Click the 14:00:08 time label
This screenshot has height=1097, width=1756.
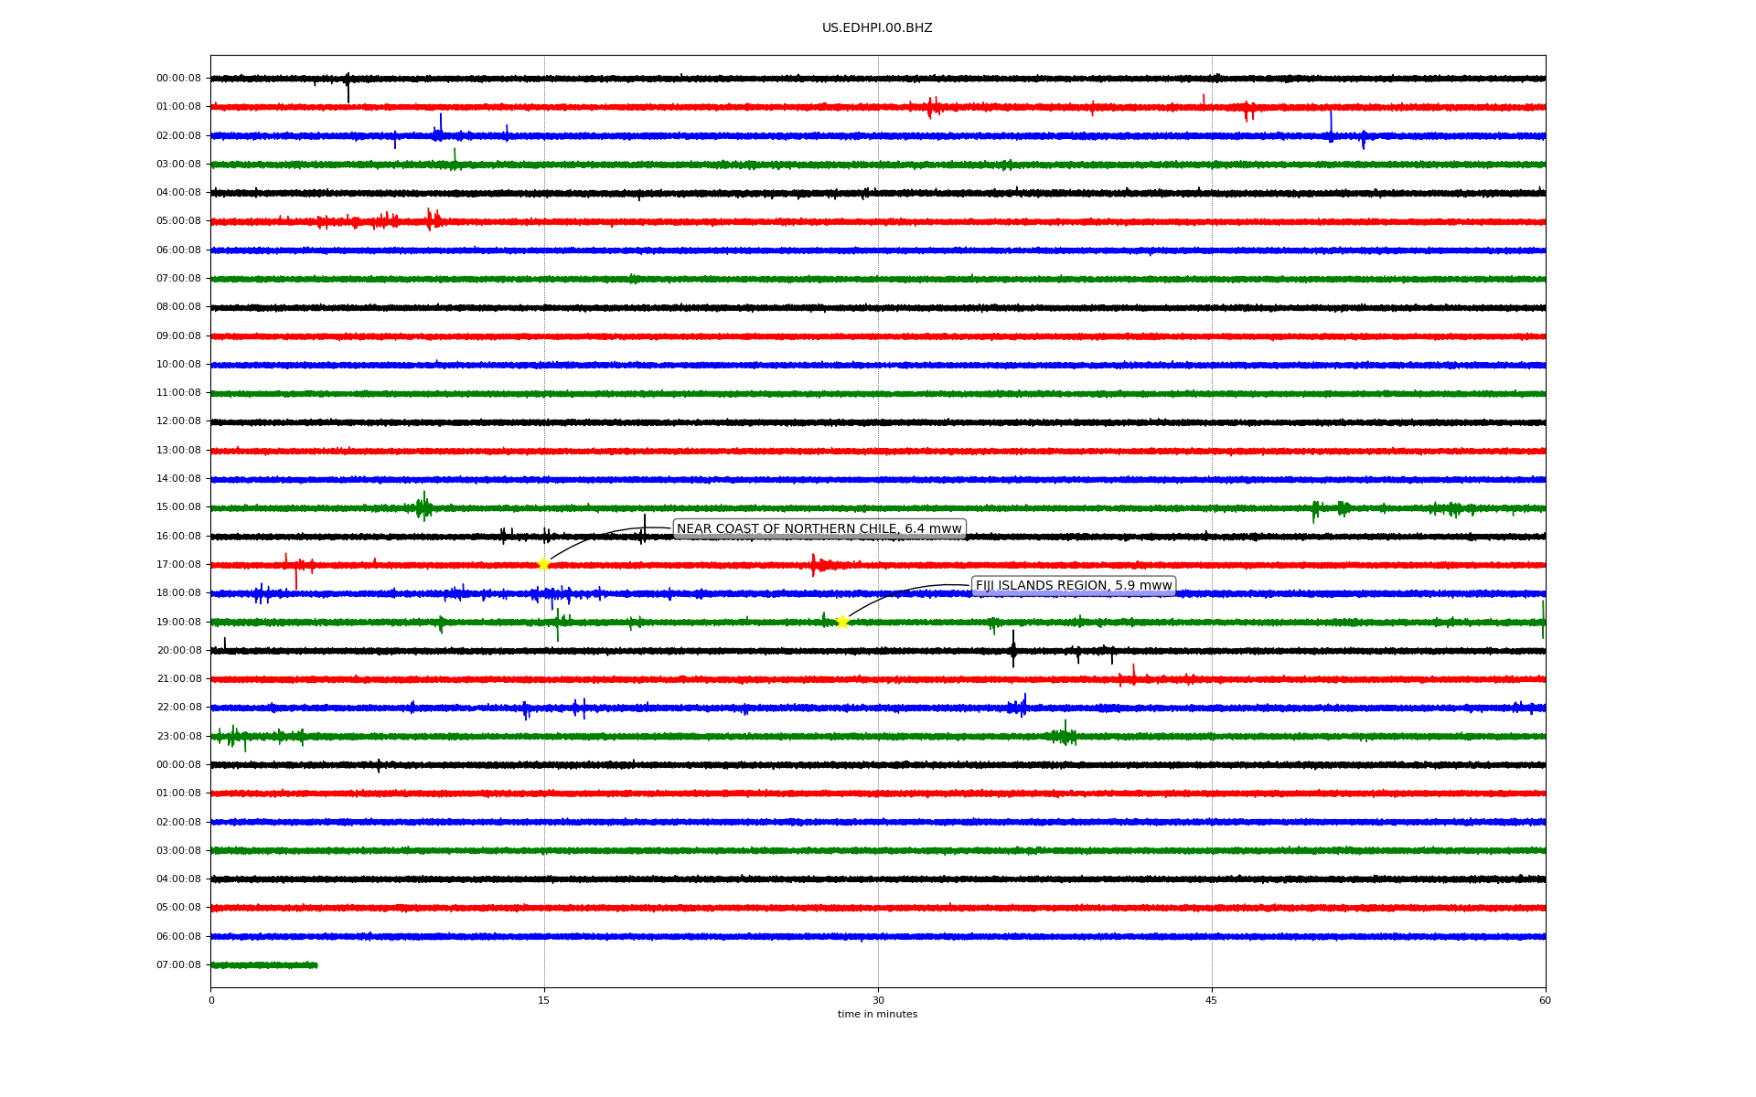tap(178, 479)
